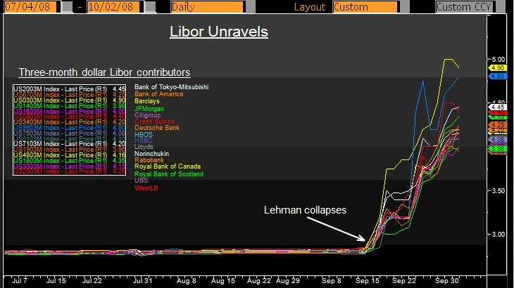Click the Bank of America label
This screenshot has height=288, width=514.
point(158,94)
